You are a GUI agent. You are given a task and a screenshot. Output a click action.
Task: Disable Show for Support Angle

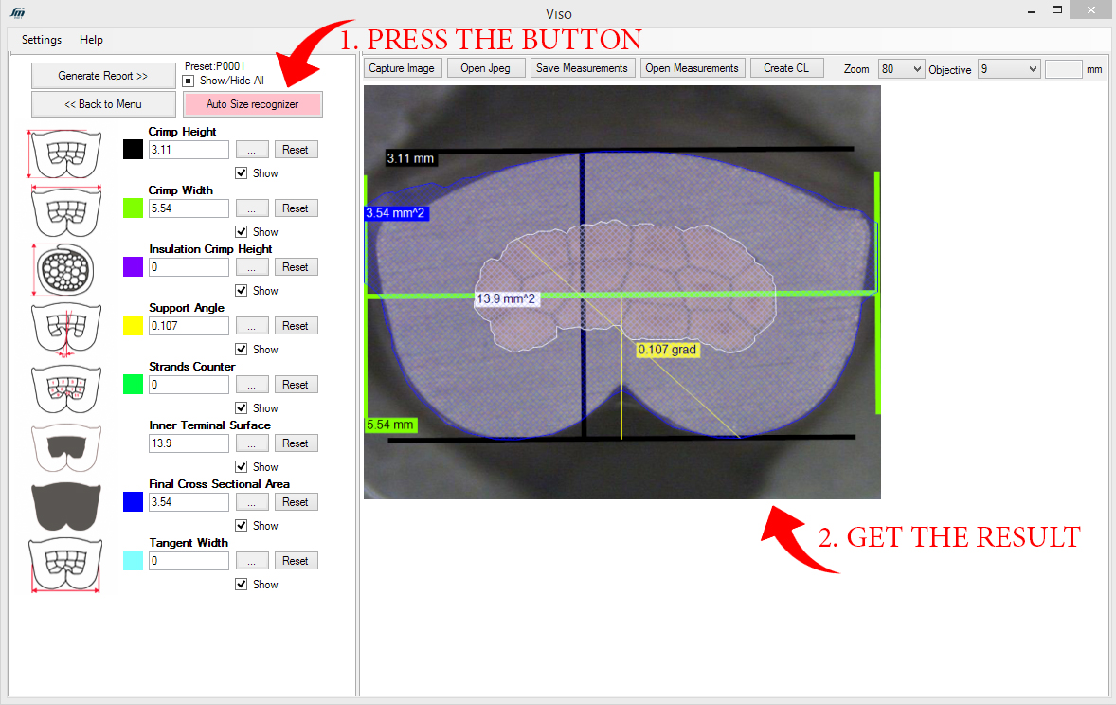coord(243,349)
